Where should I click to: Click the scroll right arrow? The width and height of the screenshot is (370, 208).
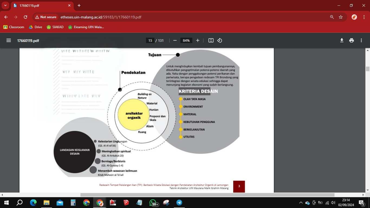(x=363, y=195)
